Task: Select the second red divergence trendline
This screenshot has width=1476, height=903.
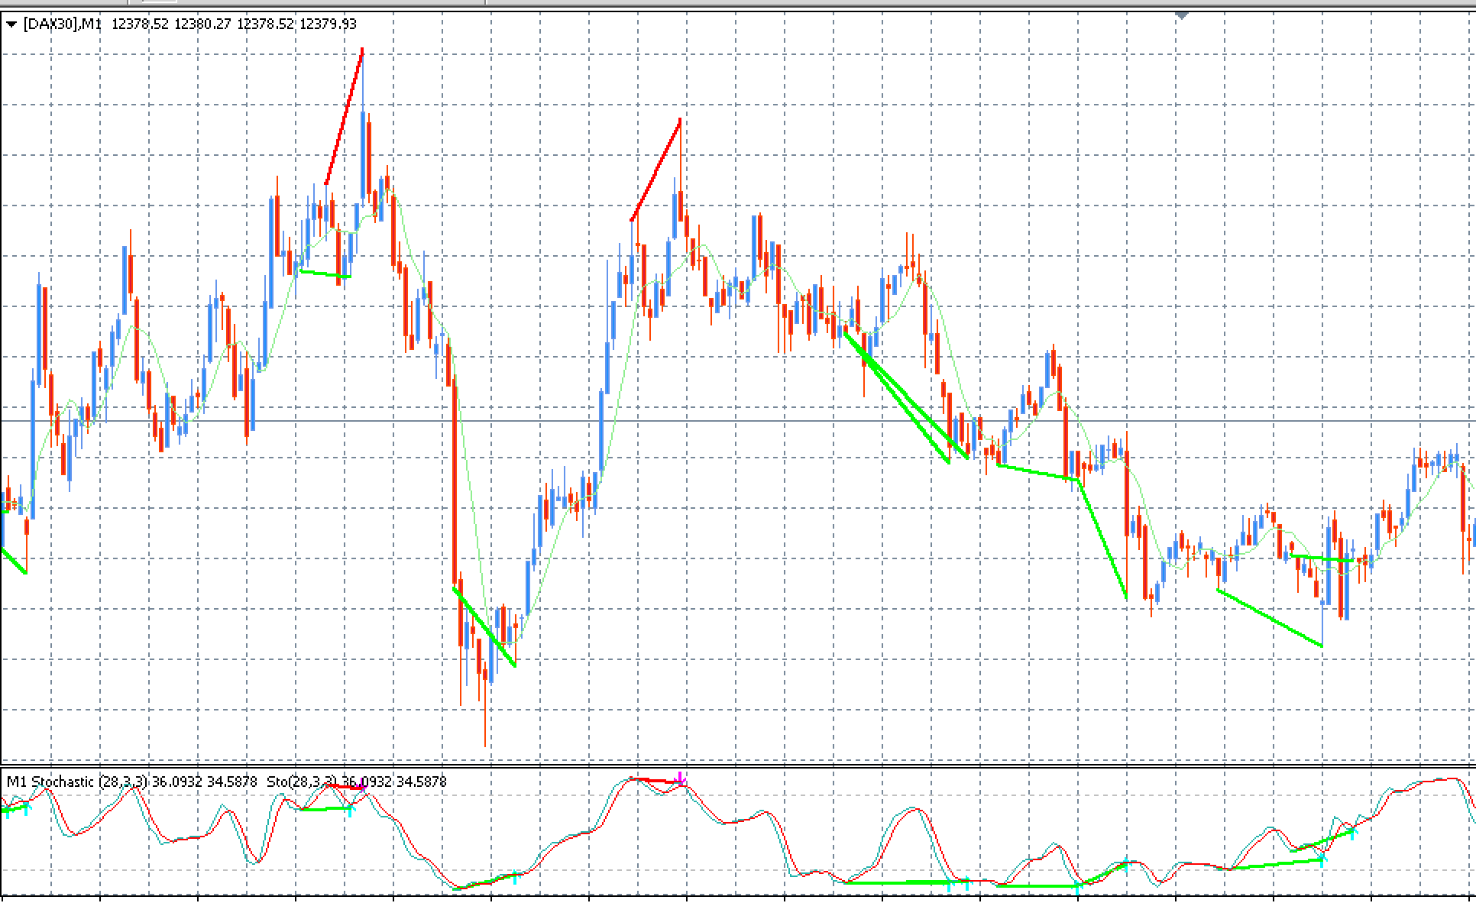Action: pos(656,170)
